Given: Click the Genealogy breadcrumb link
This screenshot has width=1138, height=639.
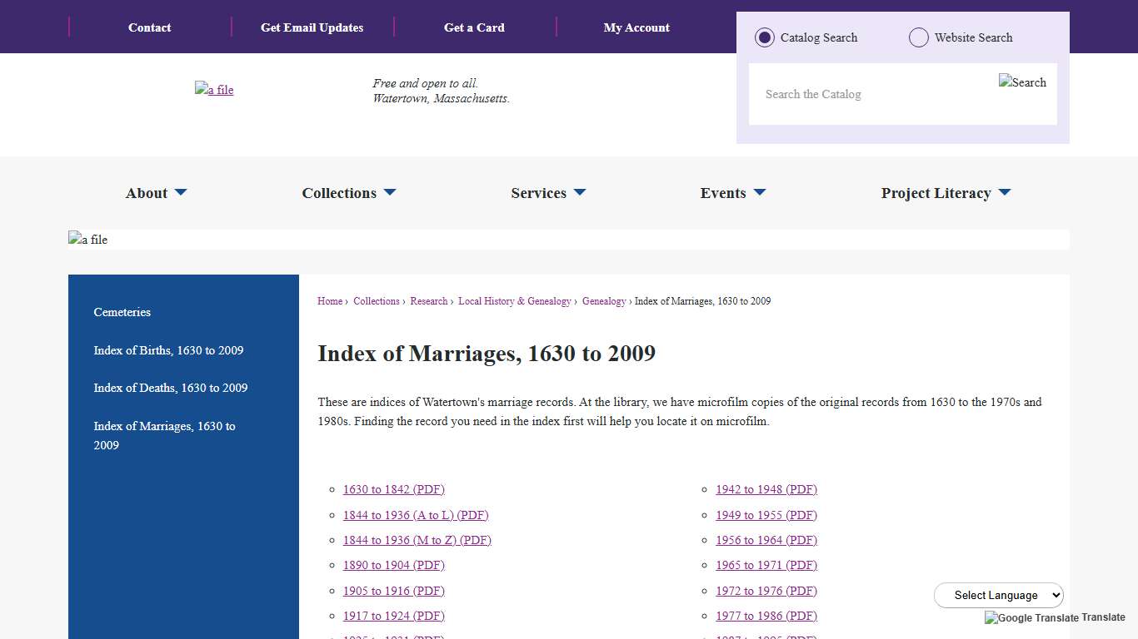Looking at the screenshot, I should point(604,301).
